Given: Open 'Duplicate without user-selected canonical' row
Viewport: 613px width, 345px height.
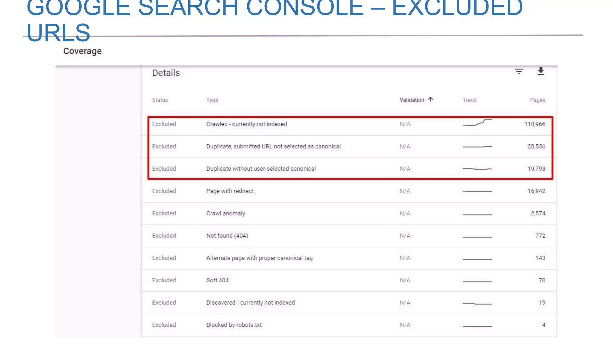Looking at the screenshot, I should 349,169.
